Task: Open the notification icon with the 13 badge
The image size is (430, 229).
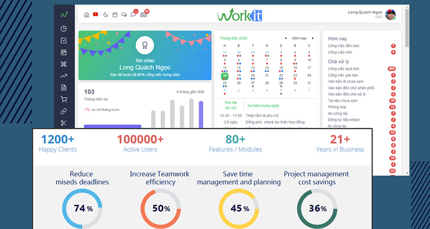Action: (x=144, y=14)
